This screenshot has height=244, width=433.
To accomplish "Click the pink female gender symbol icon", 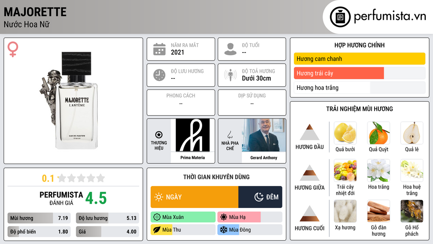I will (x=13, y=49).
